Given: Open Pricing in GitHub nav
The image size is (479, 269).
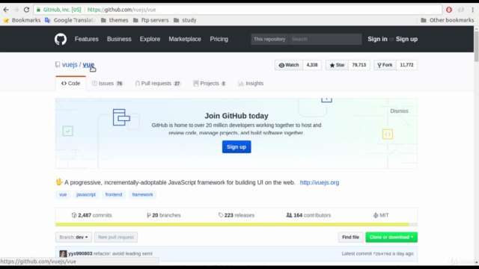Looking at the screenshot, I should pyautogui.click(x=219, y=39).
